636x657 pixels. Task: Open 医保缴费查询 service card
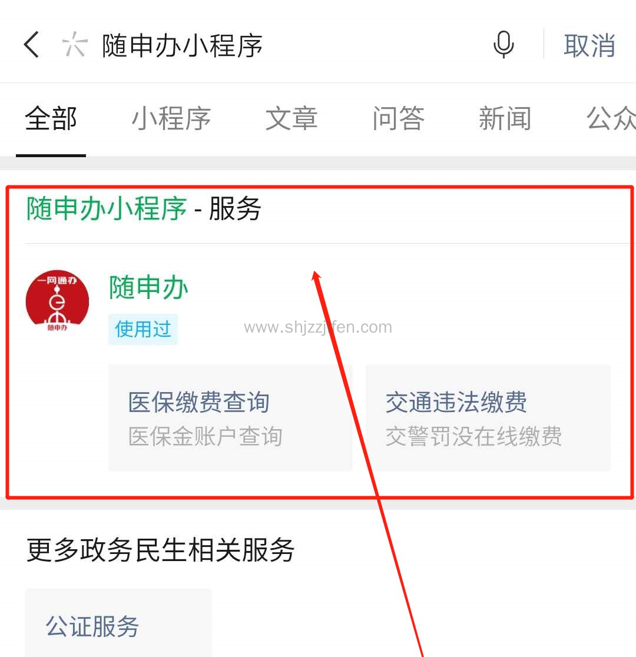(x=230, y=418)
